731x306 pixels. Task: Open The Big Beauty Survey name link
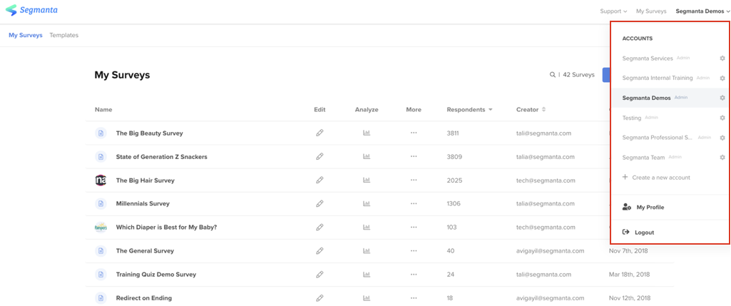click(x=149, y=133)
